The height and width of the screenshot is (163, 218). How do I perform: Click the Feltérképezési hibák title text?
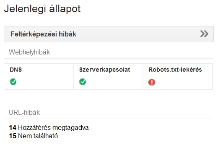tap(44, 34)
